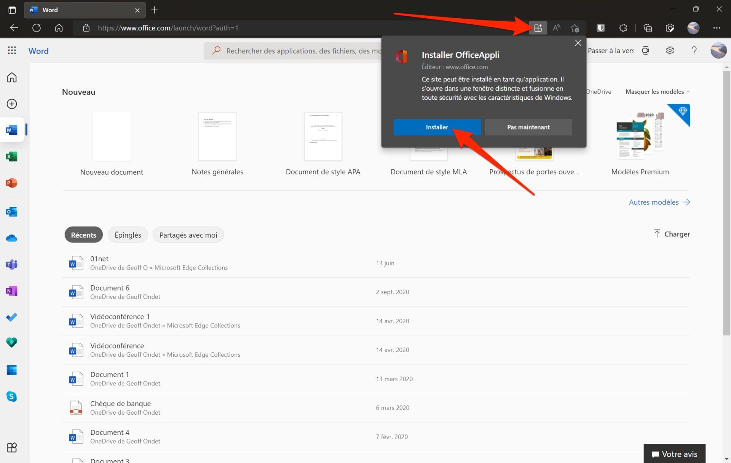
Task: Open PowerPoint from the left sidebar
Action: (x=12, y=183)
